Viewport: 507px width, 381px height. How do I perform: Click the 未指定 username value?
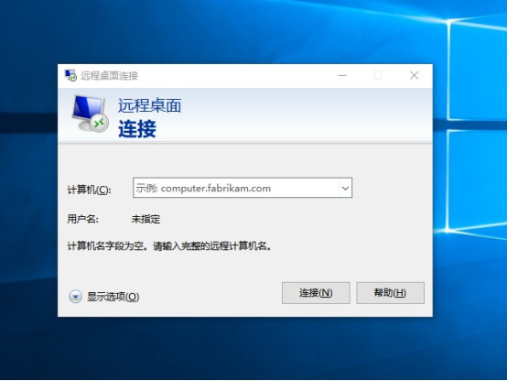(146, 219)
